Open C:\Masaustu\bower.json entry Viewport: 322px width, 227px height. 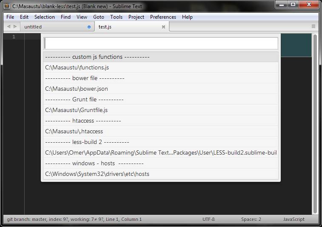[161, 89]
